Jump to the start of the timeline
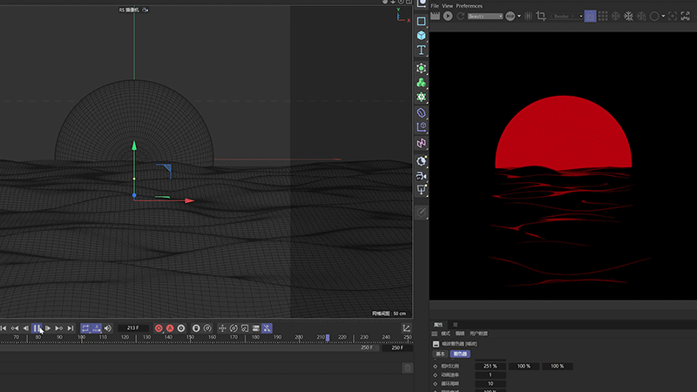The image size is (697, 392). click(x=3, y=328)
